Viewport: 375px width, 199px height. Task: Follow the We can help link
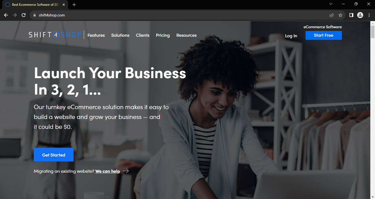(x=108, y=171)
